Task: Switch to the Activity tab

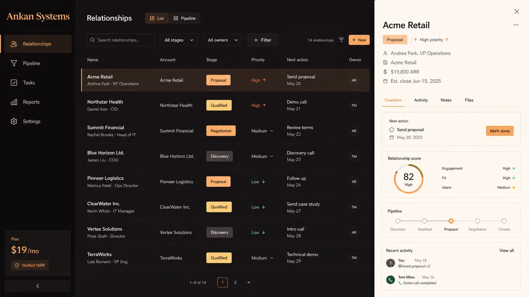Action: pyautogui.click(x=421, y=100)
